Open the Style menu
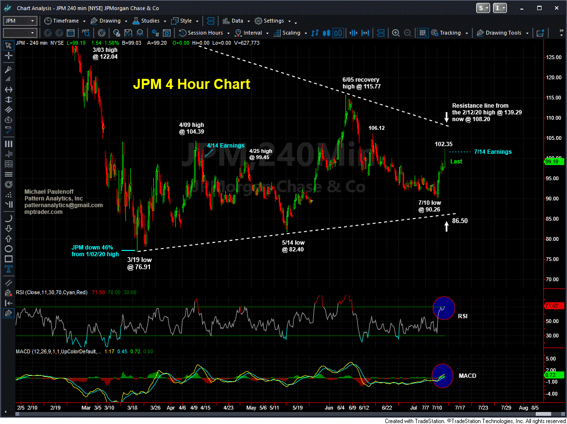 pos(185,21)
